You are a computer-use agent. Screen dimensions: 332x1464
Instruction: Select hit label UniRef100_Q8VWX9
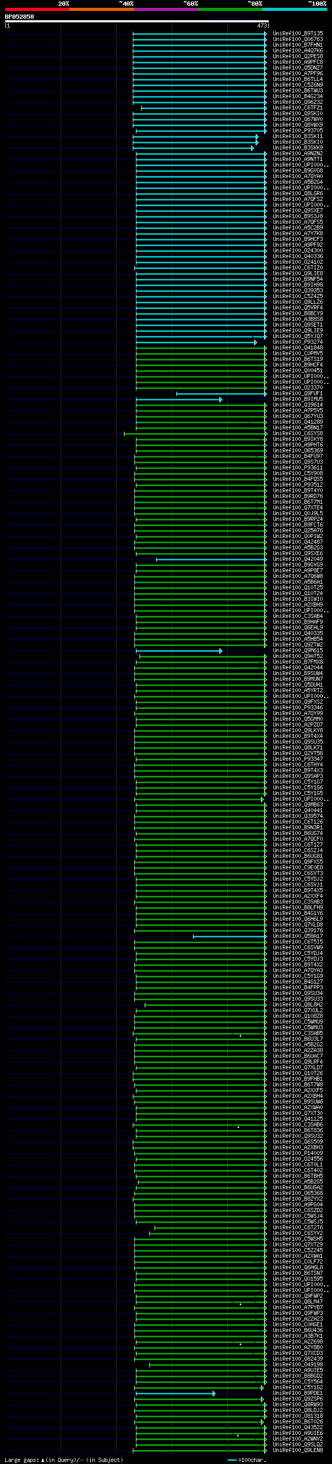click(x=298, y=125)
